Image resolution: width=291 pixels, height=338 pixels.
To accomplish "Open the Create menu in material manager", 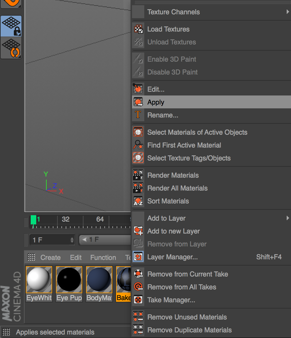I will pyautogui.click(x=50, y=258).
